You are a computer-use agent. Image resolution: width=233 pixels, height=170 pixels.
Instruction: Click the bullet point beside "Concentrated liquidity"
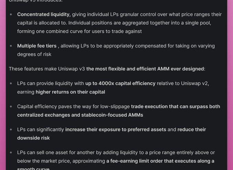coord(11,14)
